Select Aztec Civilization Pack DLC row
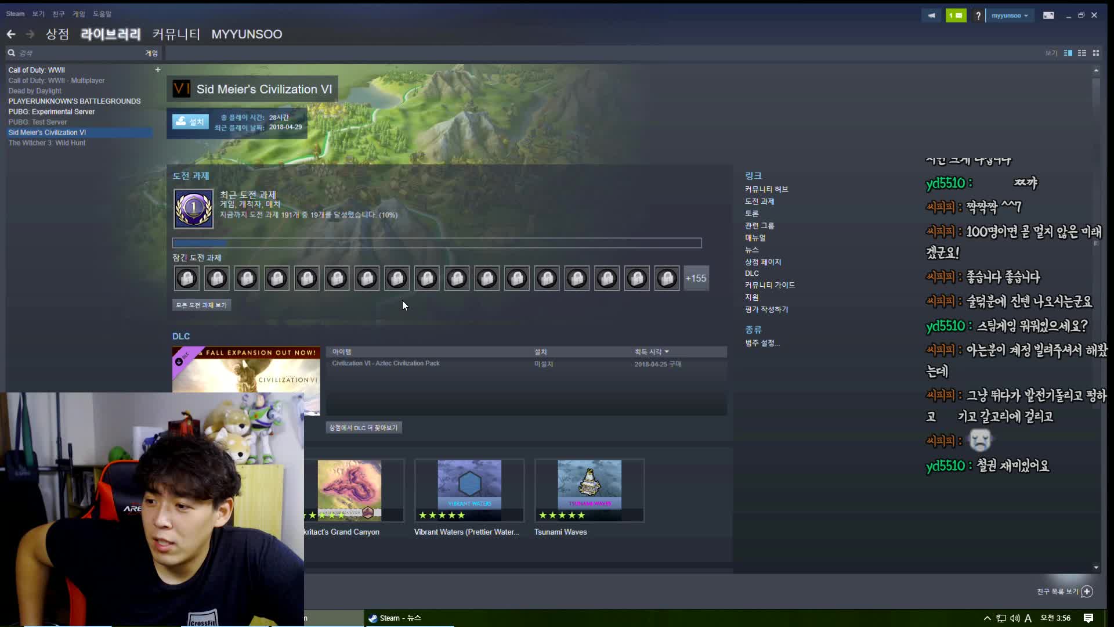This screenshot has height=627, width=1114. [526, 364]
